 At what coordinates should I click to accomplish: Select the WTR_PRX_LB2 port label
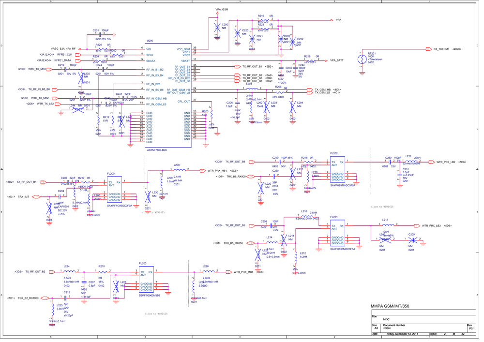point(446,162)
